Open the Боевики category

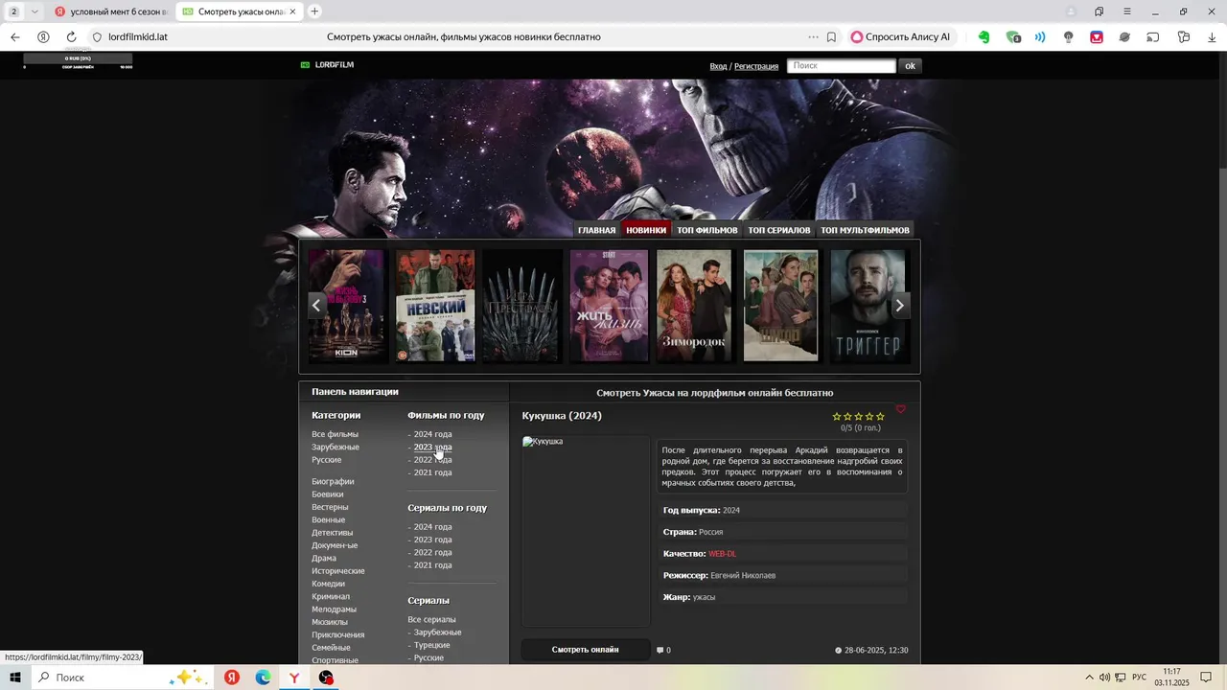[x=327, y=494]
